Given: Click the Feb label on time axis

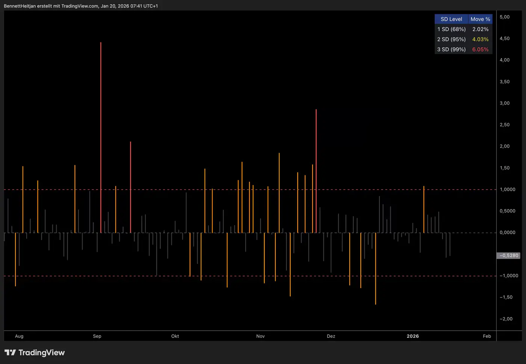Looking at the screenshot, I should pyautogui.click(x=487, y=336).
